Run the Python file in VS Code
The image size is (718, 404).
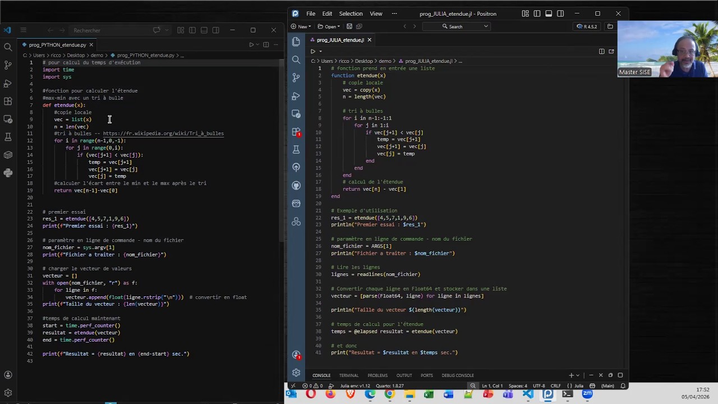[x=251, y=44]
